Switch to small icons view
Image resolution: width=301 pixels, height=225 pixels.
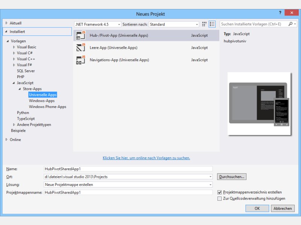coord(204,24)
